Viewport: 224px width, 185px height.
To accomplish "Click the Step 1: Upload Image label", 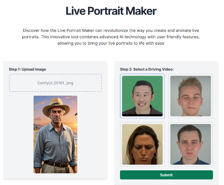I will 27,69.
